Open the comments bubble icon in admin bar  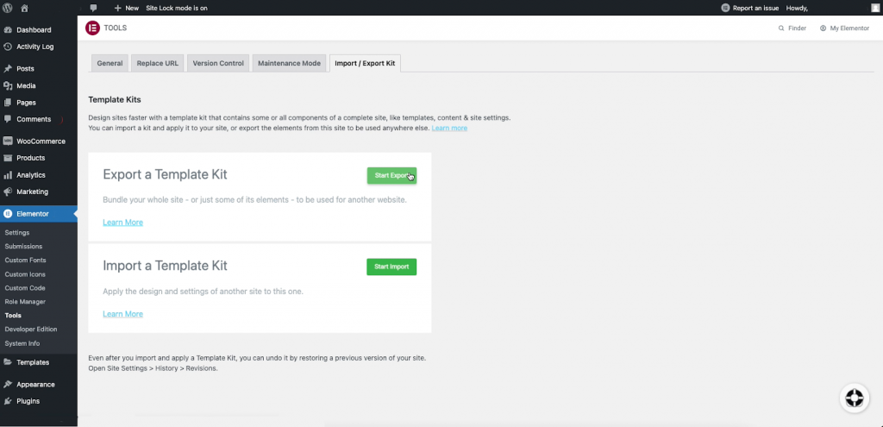coord(93,8)
